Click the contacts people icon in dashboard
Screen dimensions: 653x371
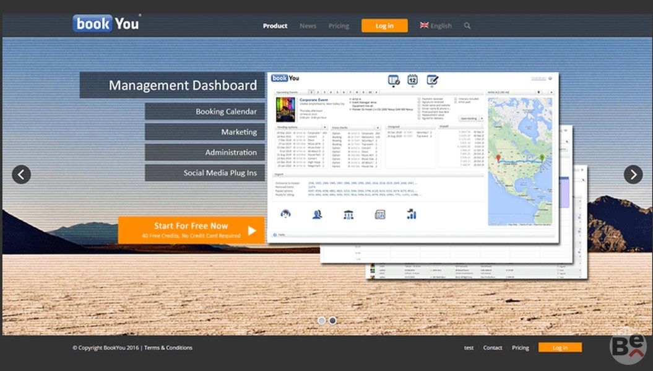[x=318, y=214]
